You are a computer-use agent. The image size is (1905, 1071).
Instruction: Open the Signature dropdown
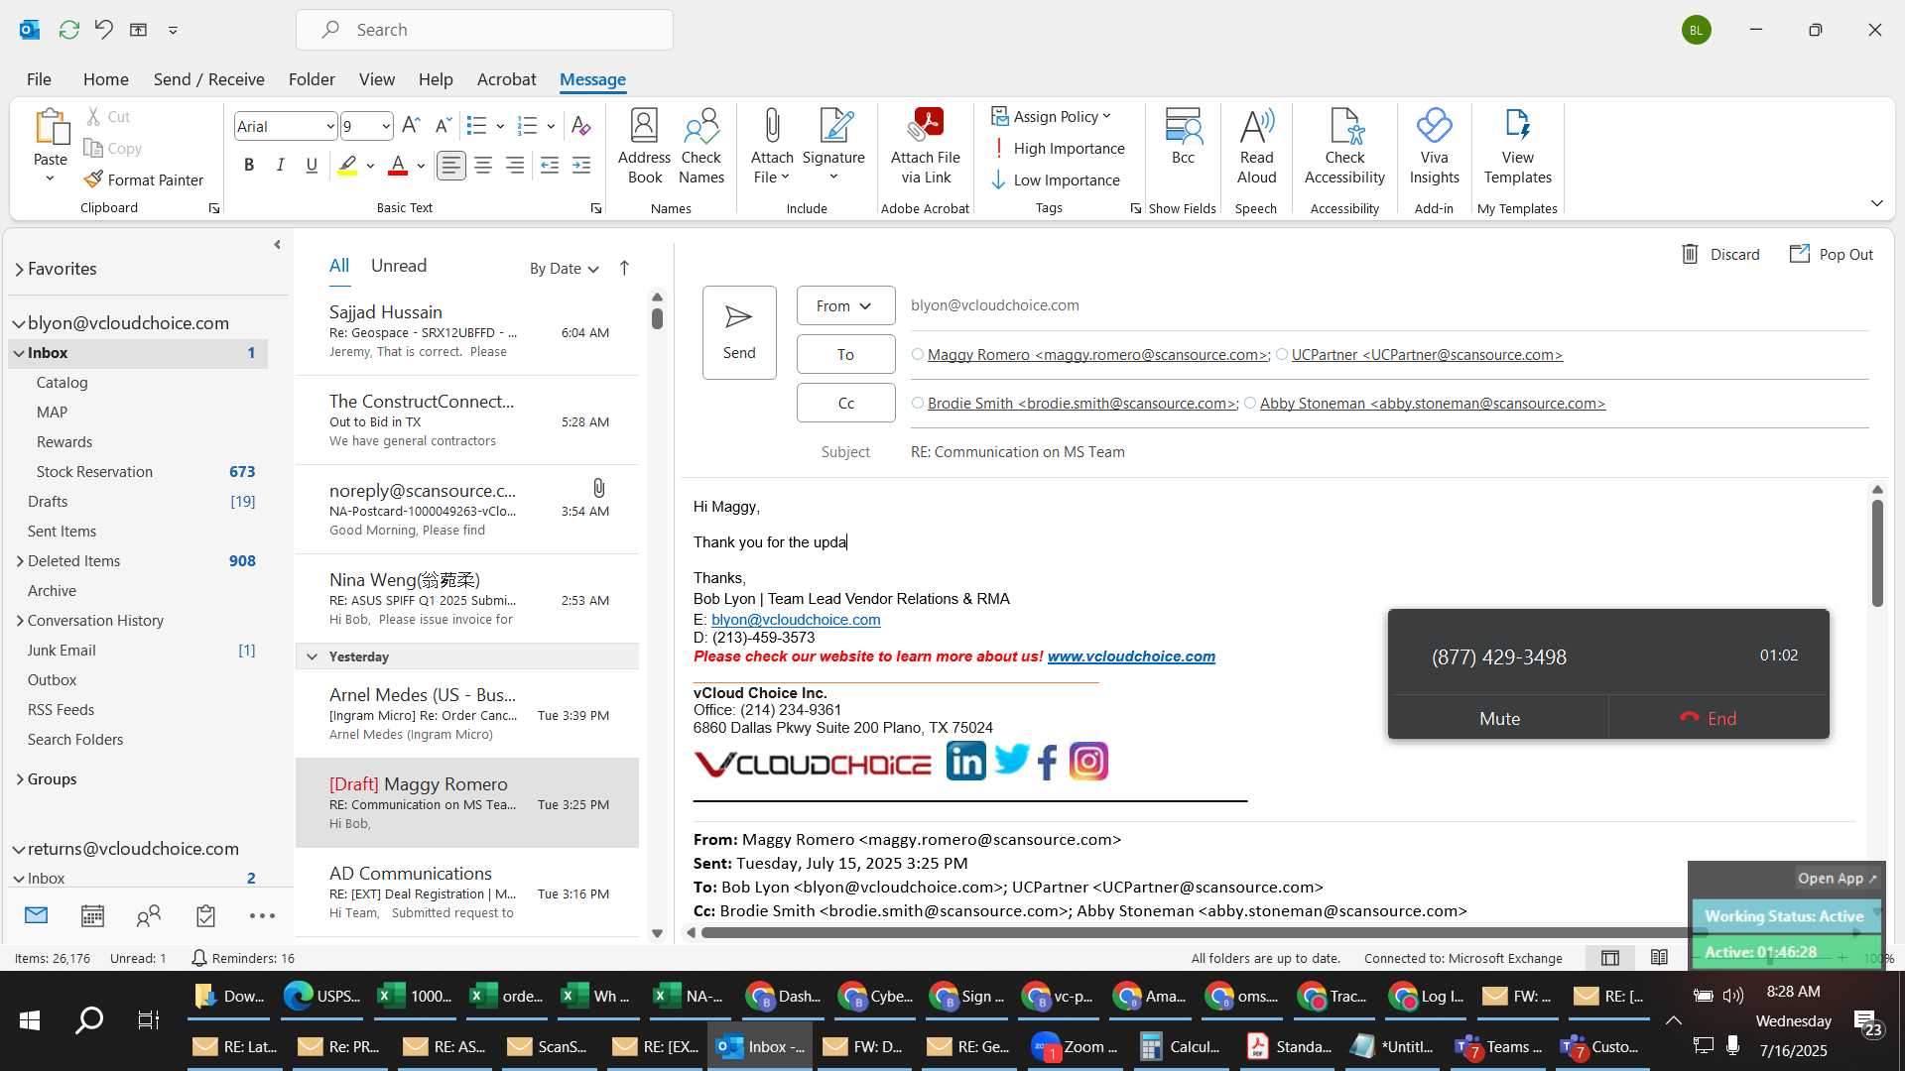point(833,146)
